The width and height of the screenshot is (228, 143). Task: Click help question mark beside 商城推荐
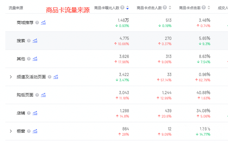tap(37, 22)
